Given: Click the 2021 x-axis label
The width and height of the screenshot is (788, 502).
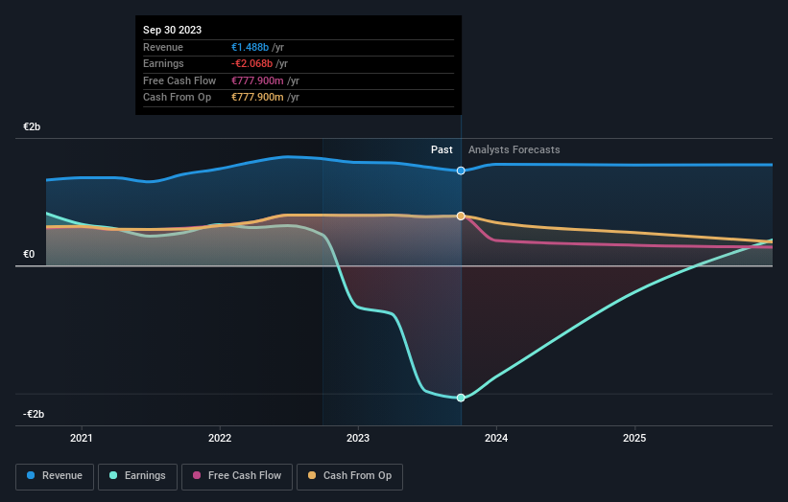Looking at the screenshot, I should (x=82, y=438).
